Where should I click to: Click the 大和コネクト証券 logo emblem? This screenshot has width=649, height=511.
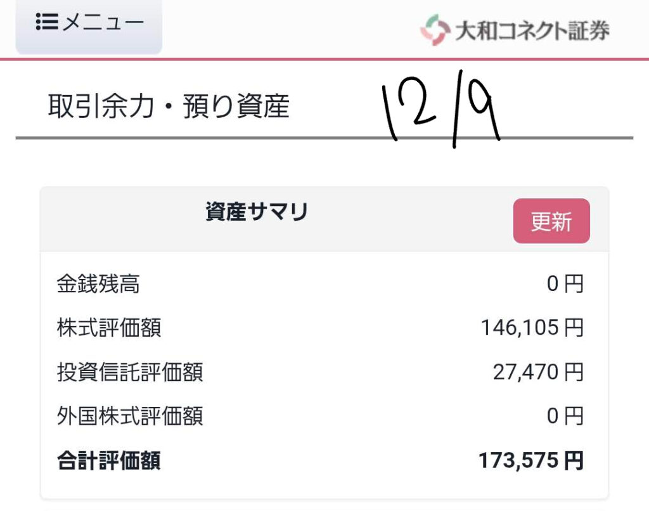(x=434, y=30)
